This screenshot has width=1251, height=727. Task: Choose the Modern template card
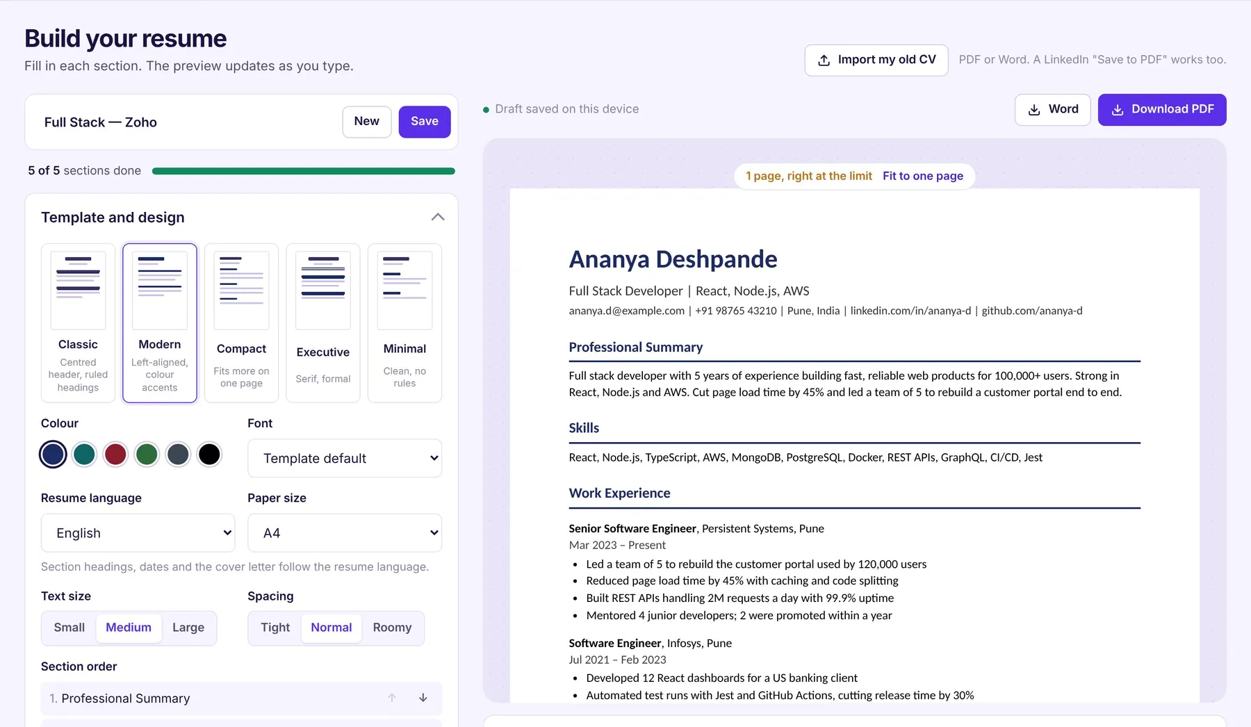pyautogui.click(x=160, y=322)
